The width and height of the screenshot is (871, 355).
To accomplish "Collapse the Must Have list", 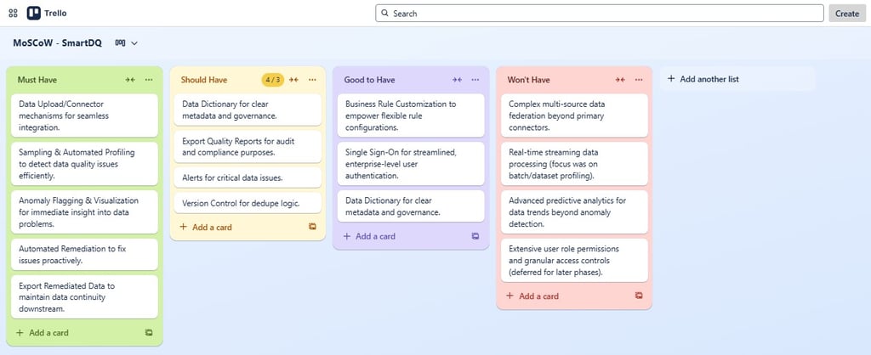I will coord(130,80).
